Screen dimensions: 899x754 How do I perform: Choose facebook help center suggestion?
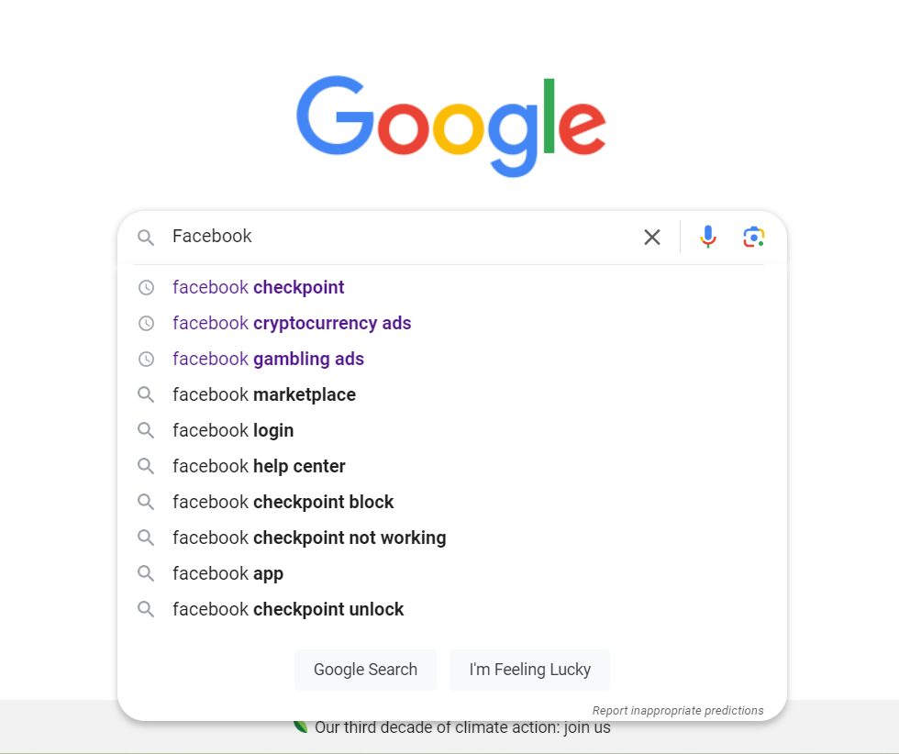click(451, 466)
